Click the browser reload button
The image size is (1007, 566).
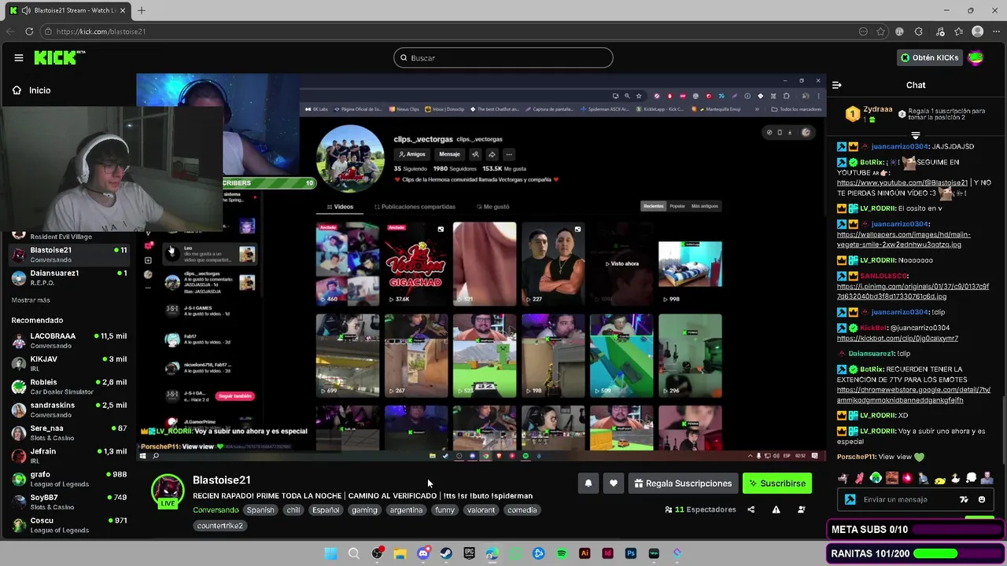(29, 31)
